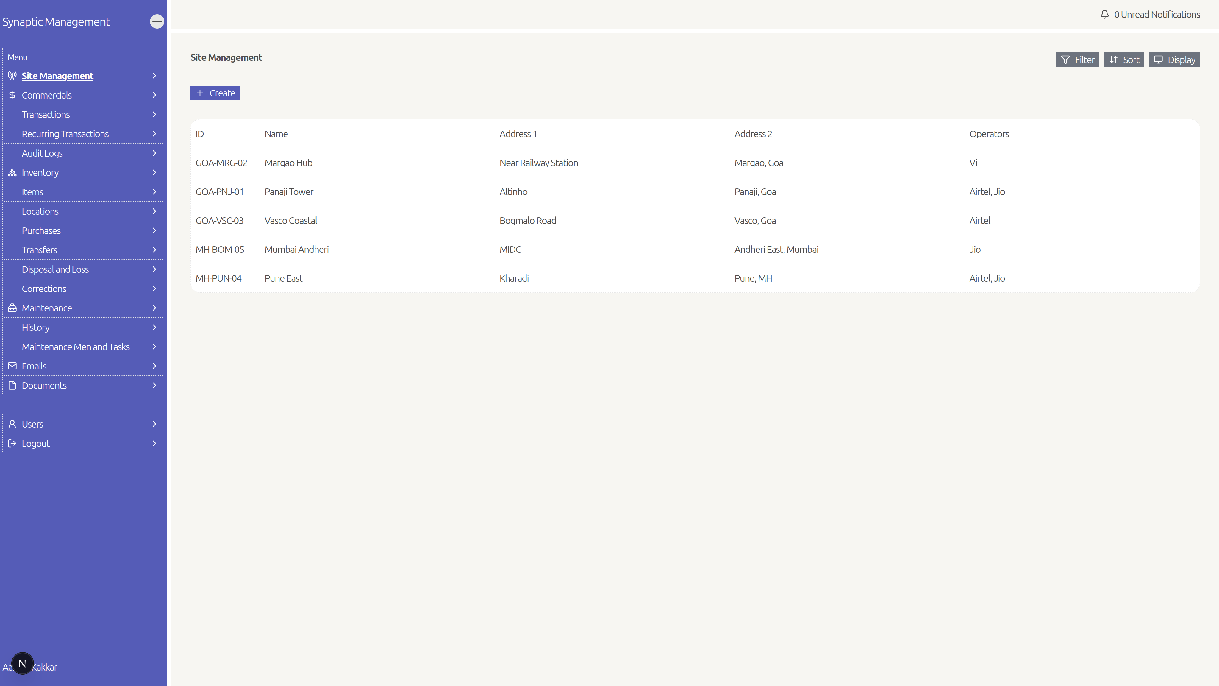Open Purchases menu item
The height and width of the screenshot is (686, 1219).
tap(83, 231)
